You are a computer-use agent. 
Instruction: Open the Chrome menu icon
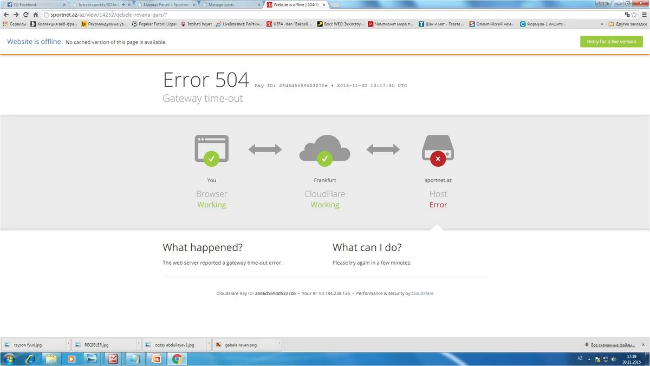pyautogui.click(x=644, y=15)
